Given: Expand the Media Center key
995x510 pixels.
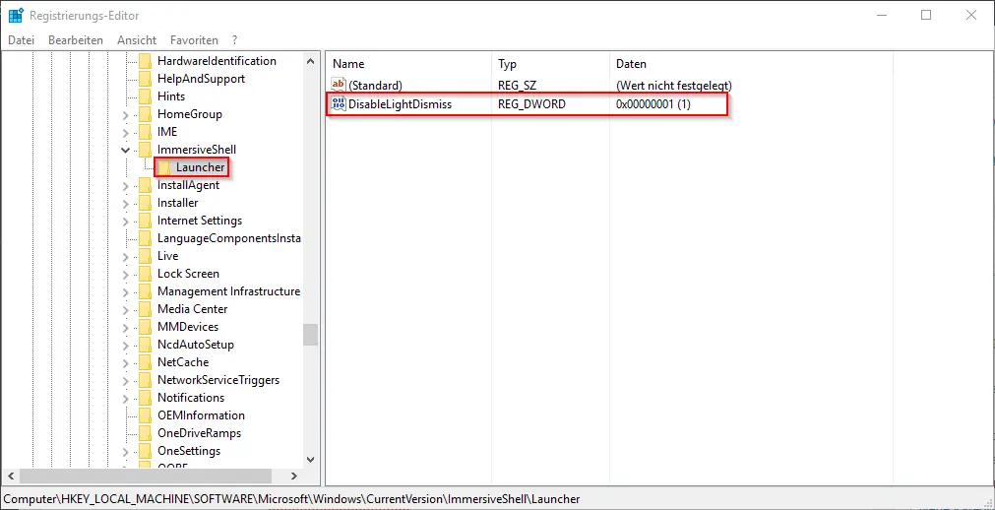Looking at the screenshot, I should [x=126, y=310].
